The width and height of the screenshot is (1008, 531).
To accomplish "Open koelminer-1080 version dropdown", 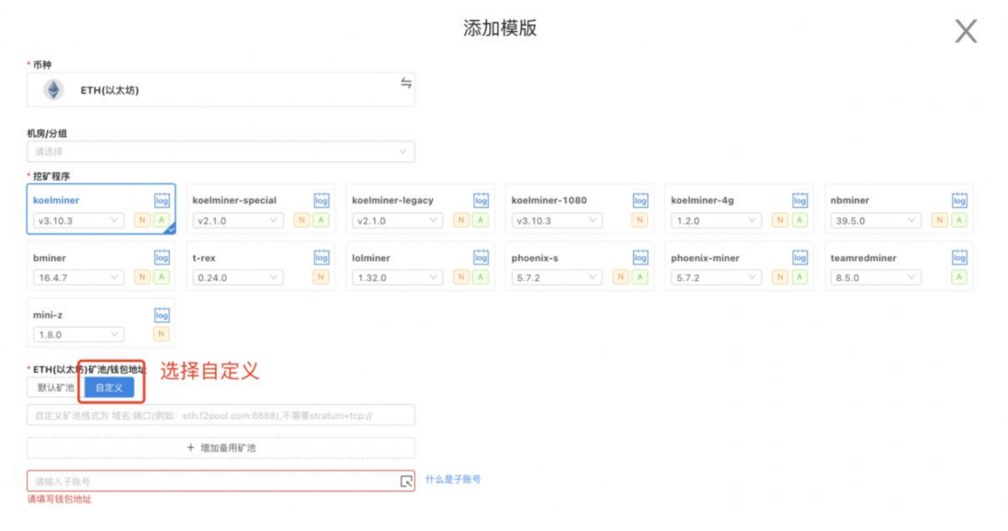I will coord(556,220).
